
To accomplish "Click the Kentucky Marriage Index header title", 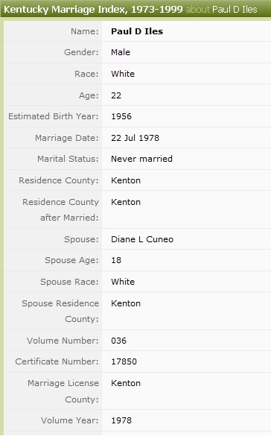I will (93, 10).
